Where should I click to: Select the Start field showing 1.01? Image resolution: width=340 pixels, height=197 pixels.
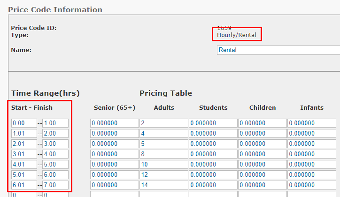coord(24,134)
